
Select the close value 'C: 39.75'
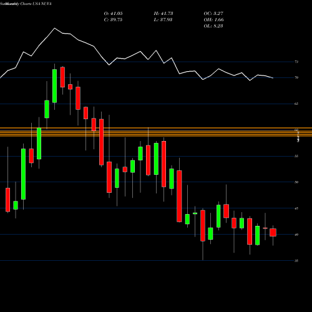(113, 20)
